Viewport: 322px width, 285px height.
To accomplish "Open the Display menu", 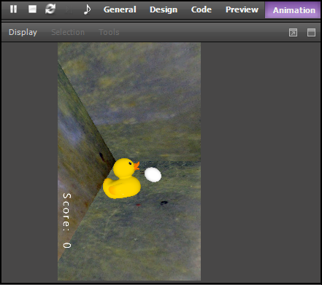I will tap(23, 32).
